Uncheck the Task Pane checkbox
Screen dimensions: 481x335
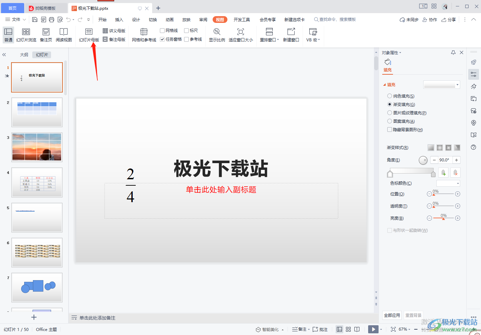pyautogui.click(x=162, y=39)
